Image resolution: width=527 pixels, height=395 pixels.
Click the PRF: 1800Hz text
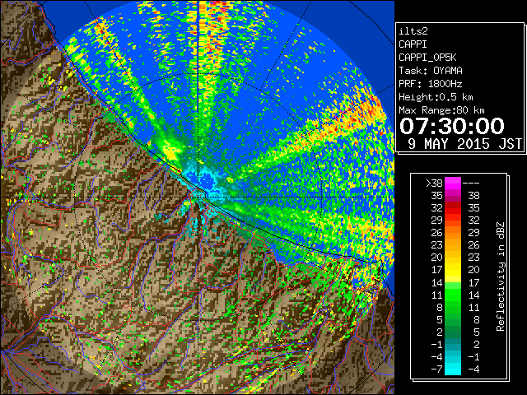431,84
